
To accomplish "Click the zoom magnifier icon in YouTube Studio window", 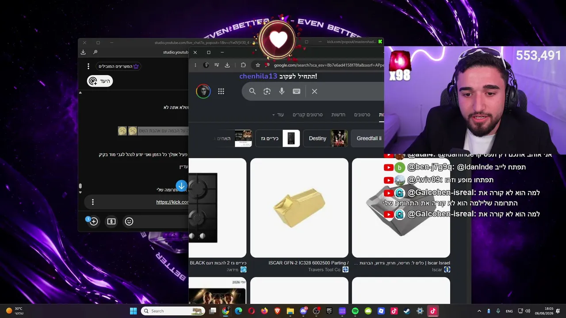I will (x=95, y=52).
